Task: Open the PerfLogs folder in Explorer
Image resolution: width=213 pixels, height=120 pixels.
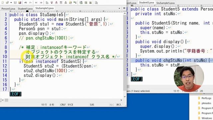Action: tap(206, 98)
